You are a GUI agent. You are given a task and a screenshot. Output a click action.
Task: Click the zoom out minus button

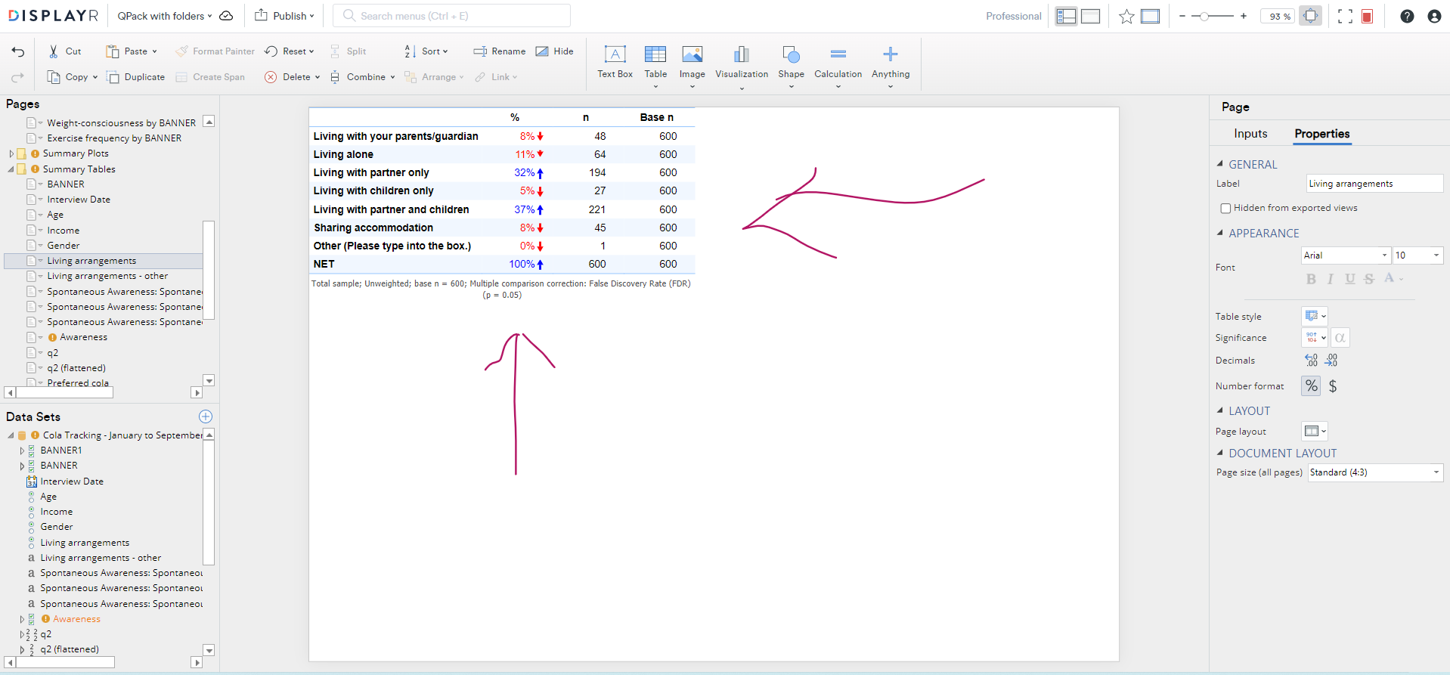click(1182, 16)
